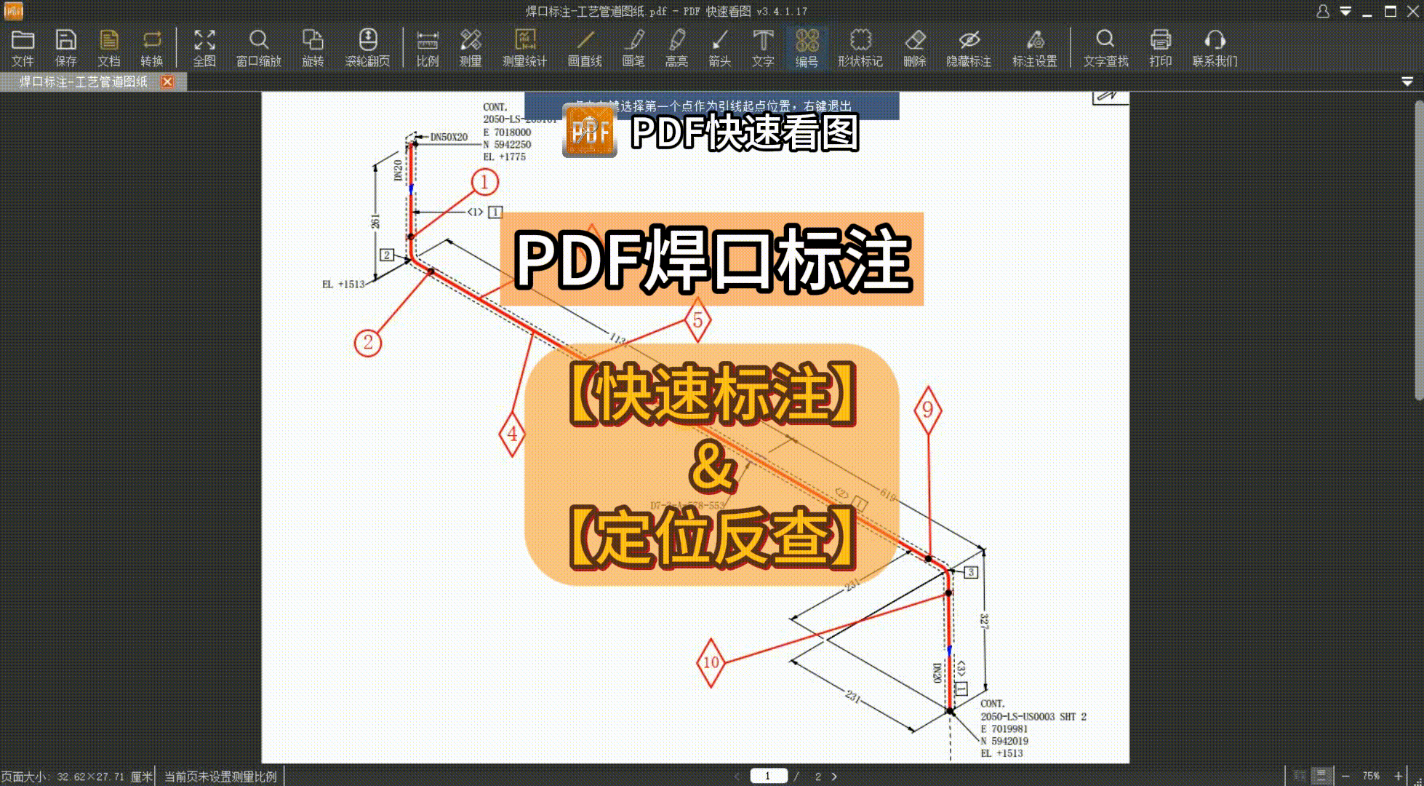Select weld annotation circle number 2
The width and height of the screenshot is (1424, 786).
[x=368, y=342]
